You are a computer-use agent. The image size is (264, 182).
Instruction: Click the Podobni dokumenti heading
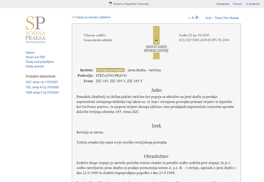pyautogui.click(x=41, y=76)
